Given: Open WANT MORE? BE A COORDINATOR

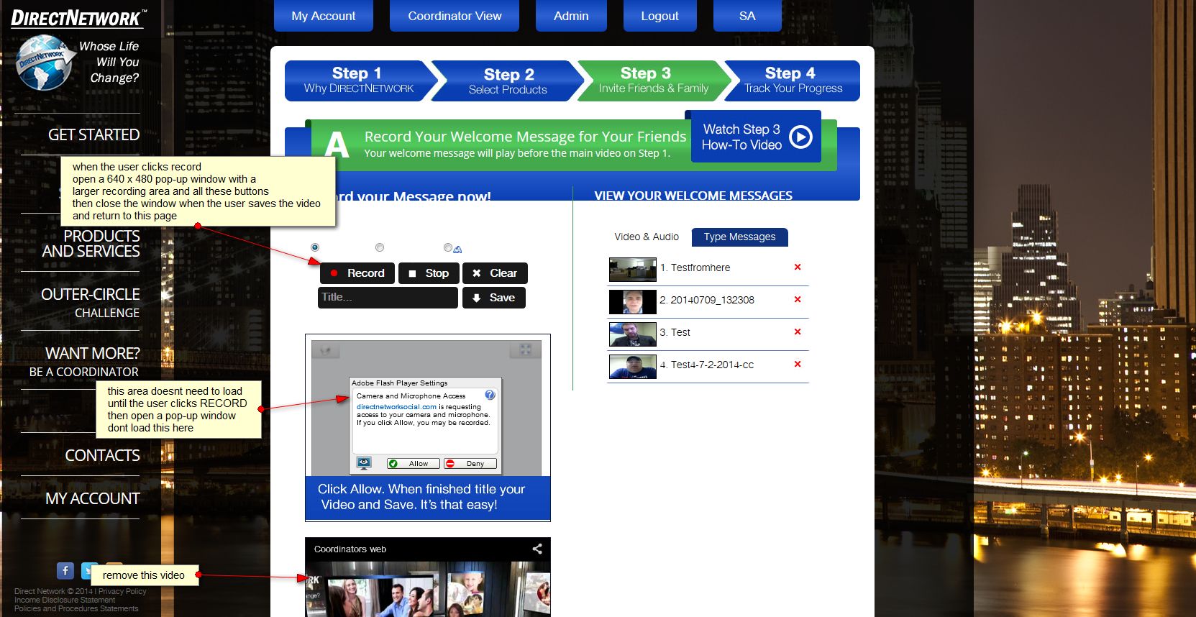Looking at the screenshot, I should tap(84, 362).
